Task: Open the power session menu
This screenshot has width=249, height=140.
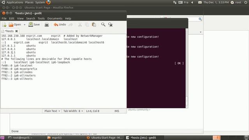Action: pyautogui.click(x=245, y=2)
